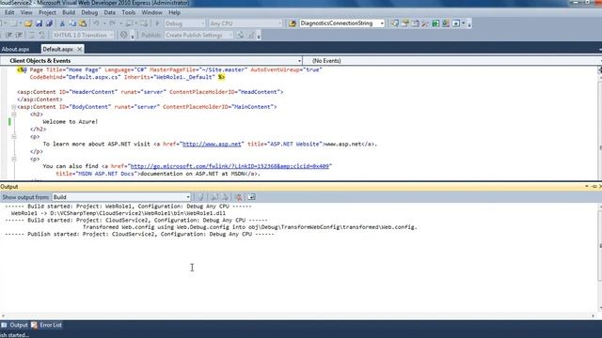
Task: Click the Redo arrow icon
Action: [x=112, y=23]
